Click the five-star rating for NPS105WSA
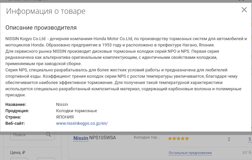The width and height of the screenshot is (252, 160). (x=178, y=138)
